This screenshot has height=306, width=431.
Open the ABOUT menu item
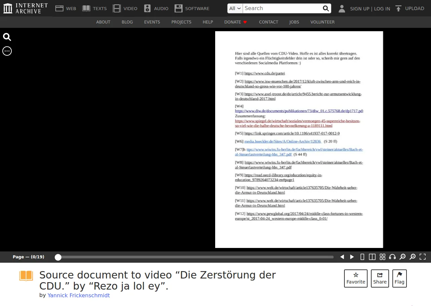click(103, 22)
